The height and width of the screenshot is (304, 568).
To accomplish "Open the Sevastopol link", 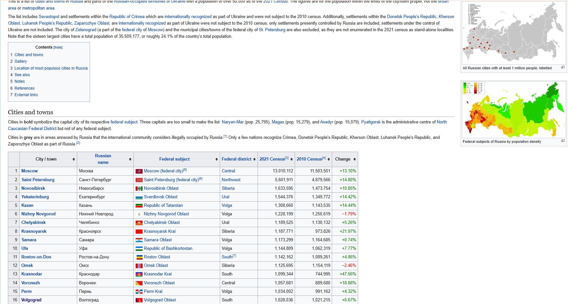I will point(49,17).
